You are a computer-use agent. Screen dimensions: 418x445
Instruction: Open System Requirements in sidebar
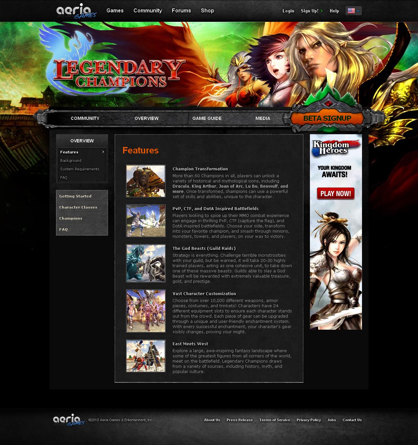[79, 169]
